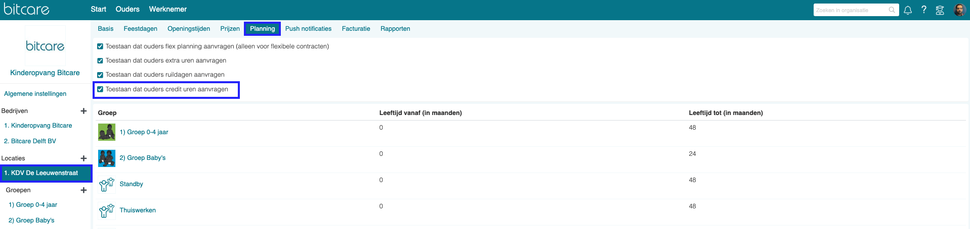This screenshot has width=970, height=229.
Task: Click the Standby romper icon
Action: (107, 184)
